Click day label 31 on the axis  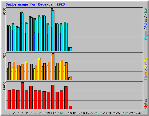coord(140,113)
